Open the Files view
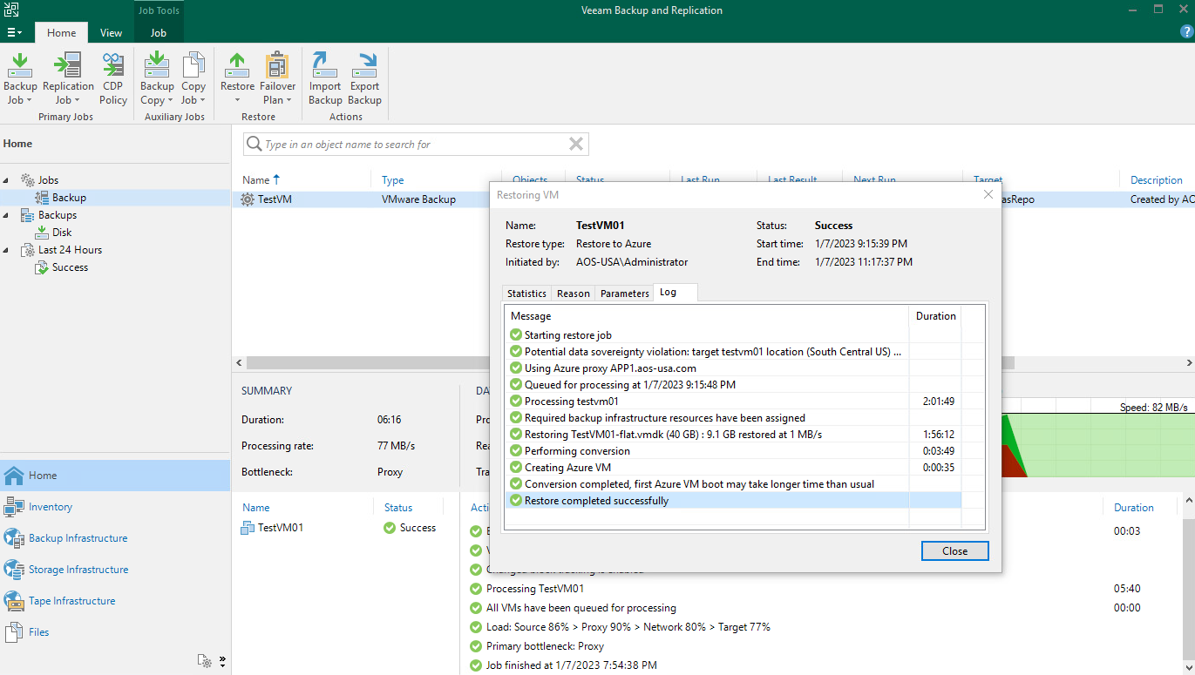Screen dimensions: 1195x675 (x=115, y=632)
